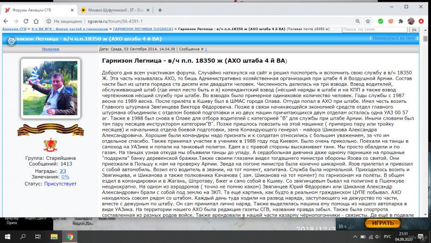The height and width of the screenshot is (243, 431).
Task: Click the address bar URL sgvavia.ru
Action: pyautogui.click(x=115, y=21)
